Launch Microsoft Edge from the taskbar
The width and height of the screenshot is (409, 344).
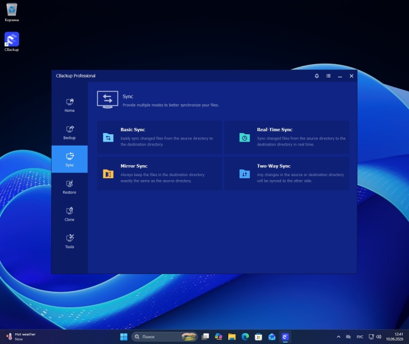click(x=245, y=337)
